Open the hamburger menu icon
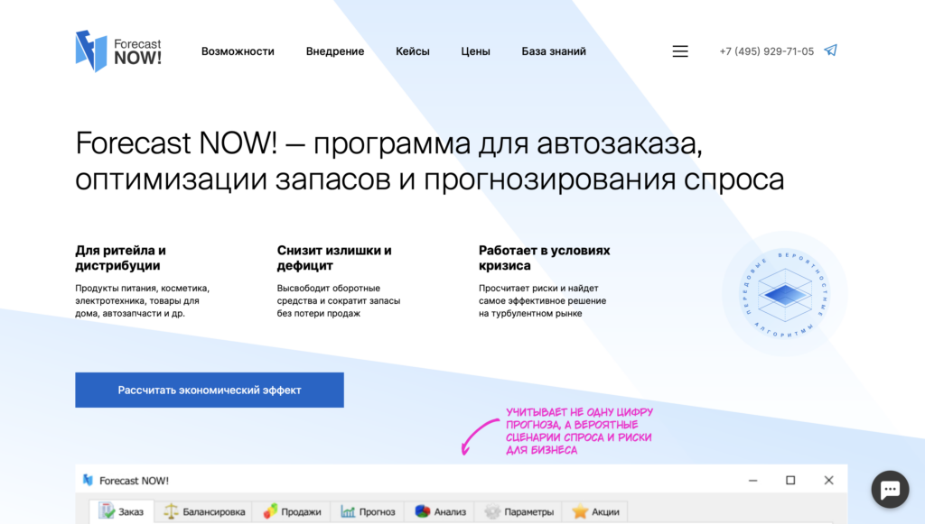The width and height of the screenshot is (925, 524). pos(680,51)
